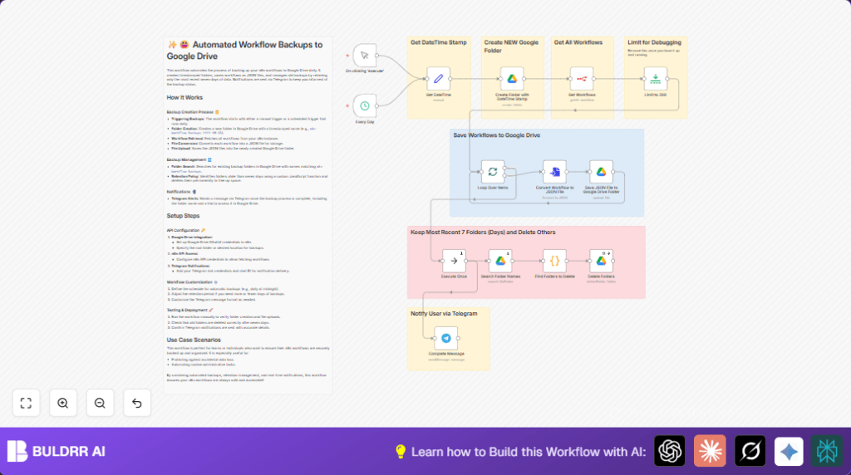The width and height of the screenshot is (851, 475).
Task: Select the Convert Workflow to JSON File node
Action: click(554, 172)
